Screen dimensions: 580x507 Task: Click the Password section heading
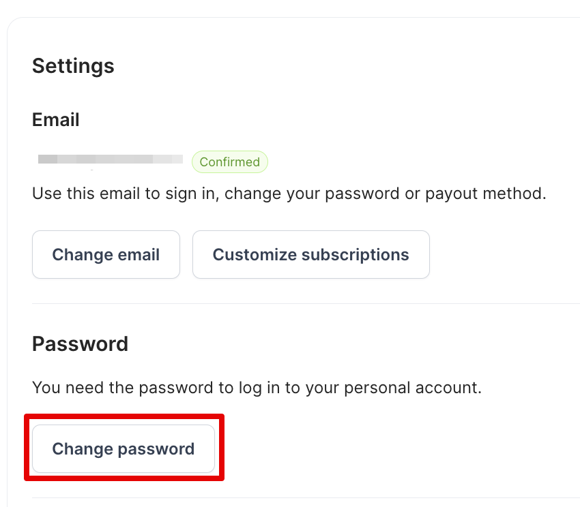80,344
